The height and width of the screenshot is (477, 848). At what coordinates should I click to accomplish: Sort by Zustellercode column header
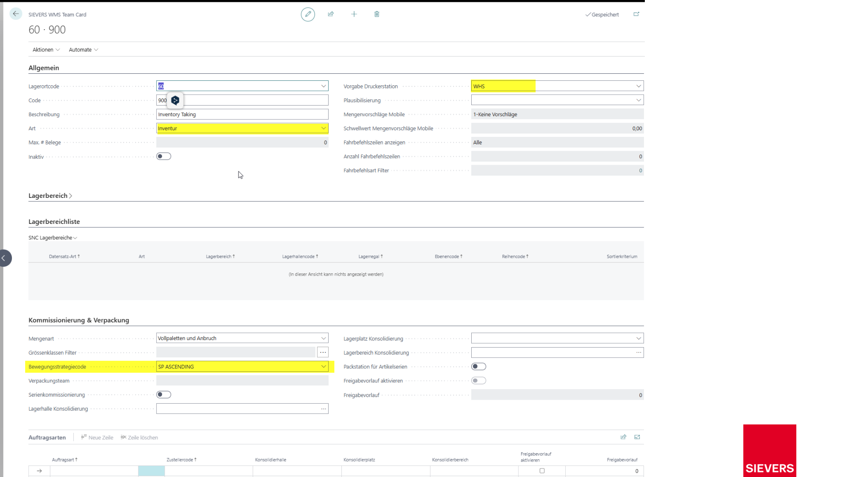(182, 460)
